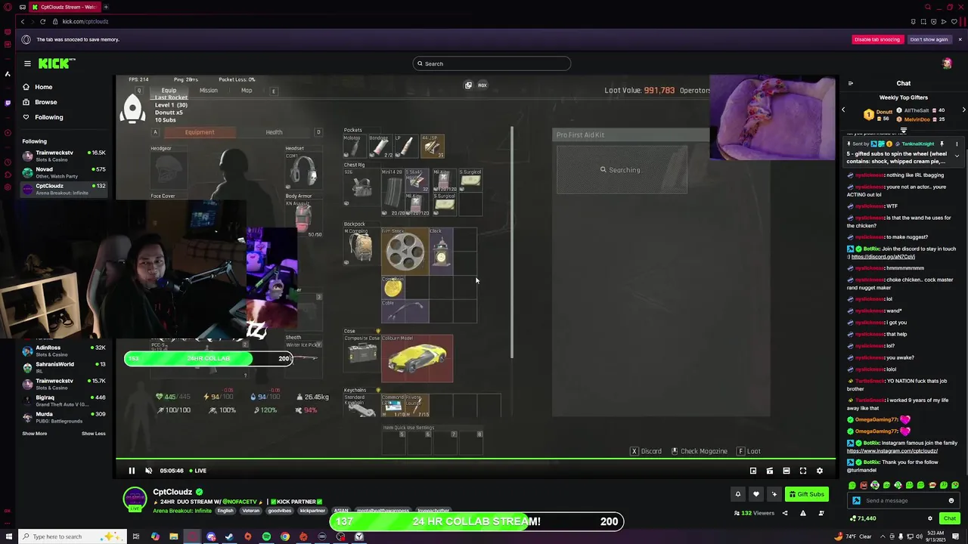Open the Murda recommended channel
The width and height of the screenshot is (968, 544).
point(65,417)
